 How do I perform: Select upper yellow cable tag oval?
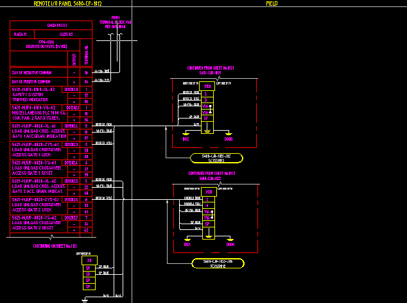point(218,158)
